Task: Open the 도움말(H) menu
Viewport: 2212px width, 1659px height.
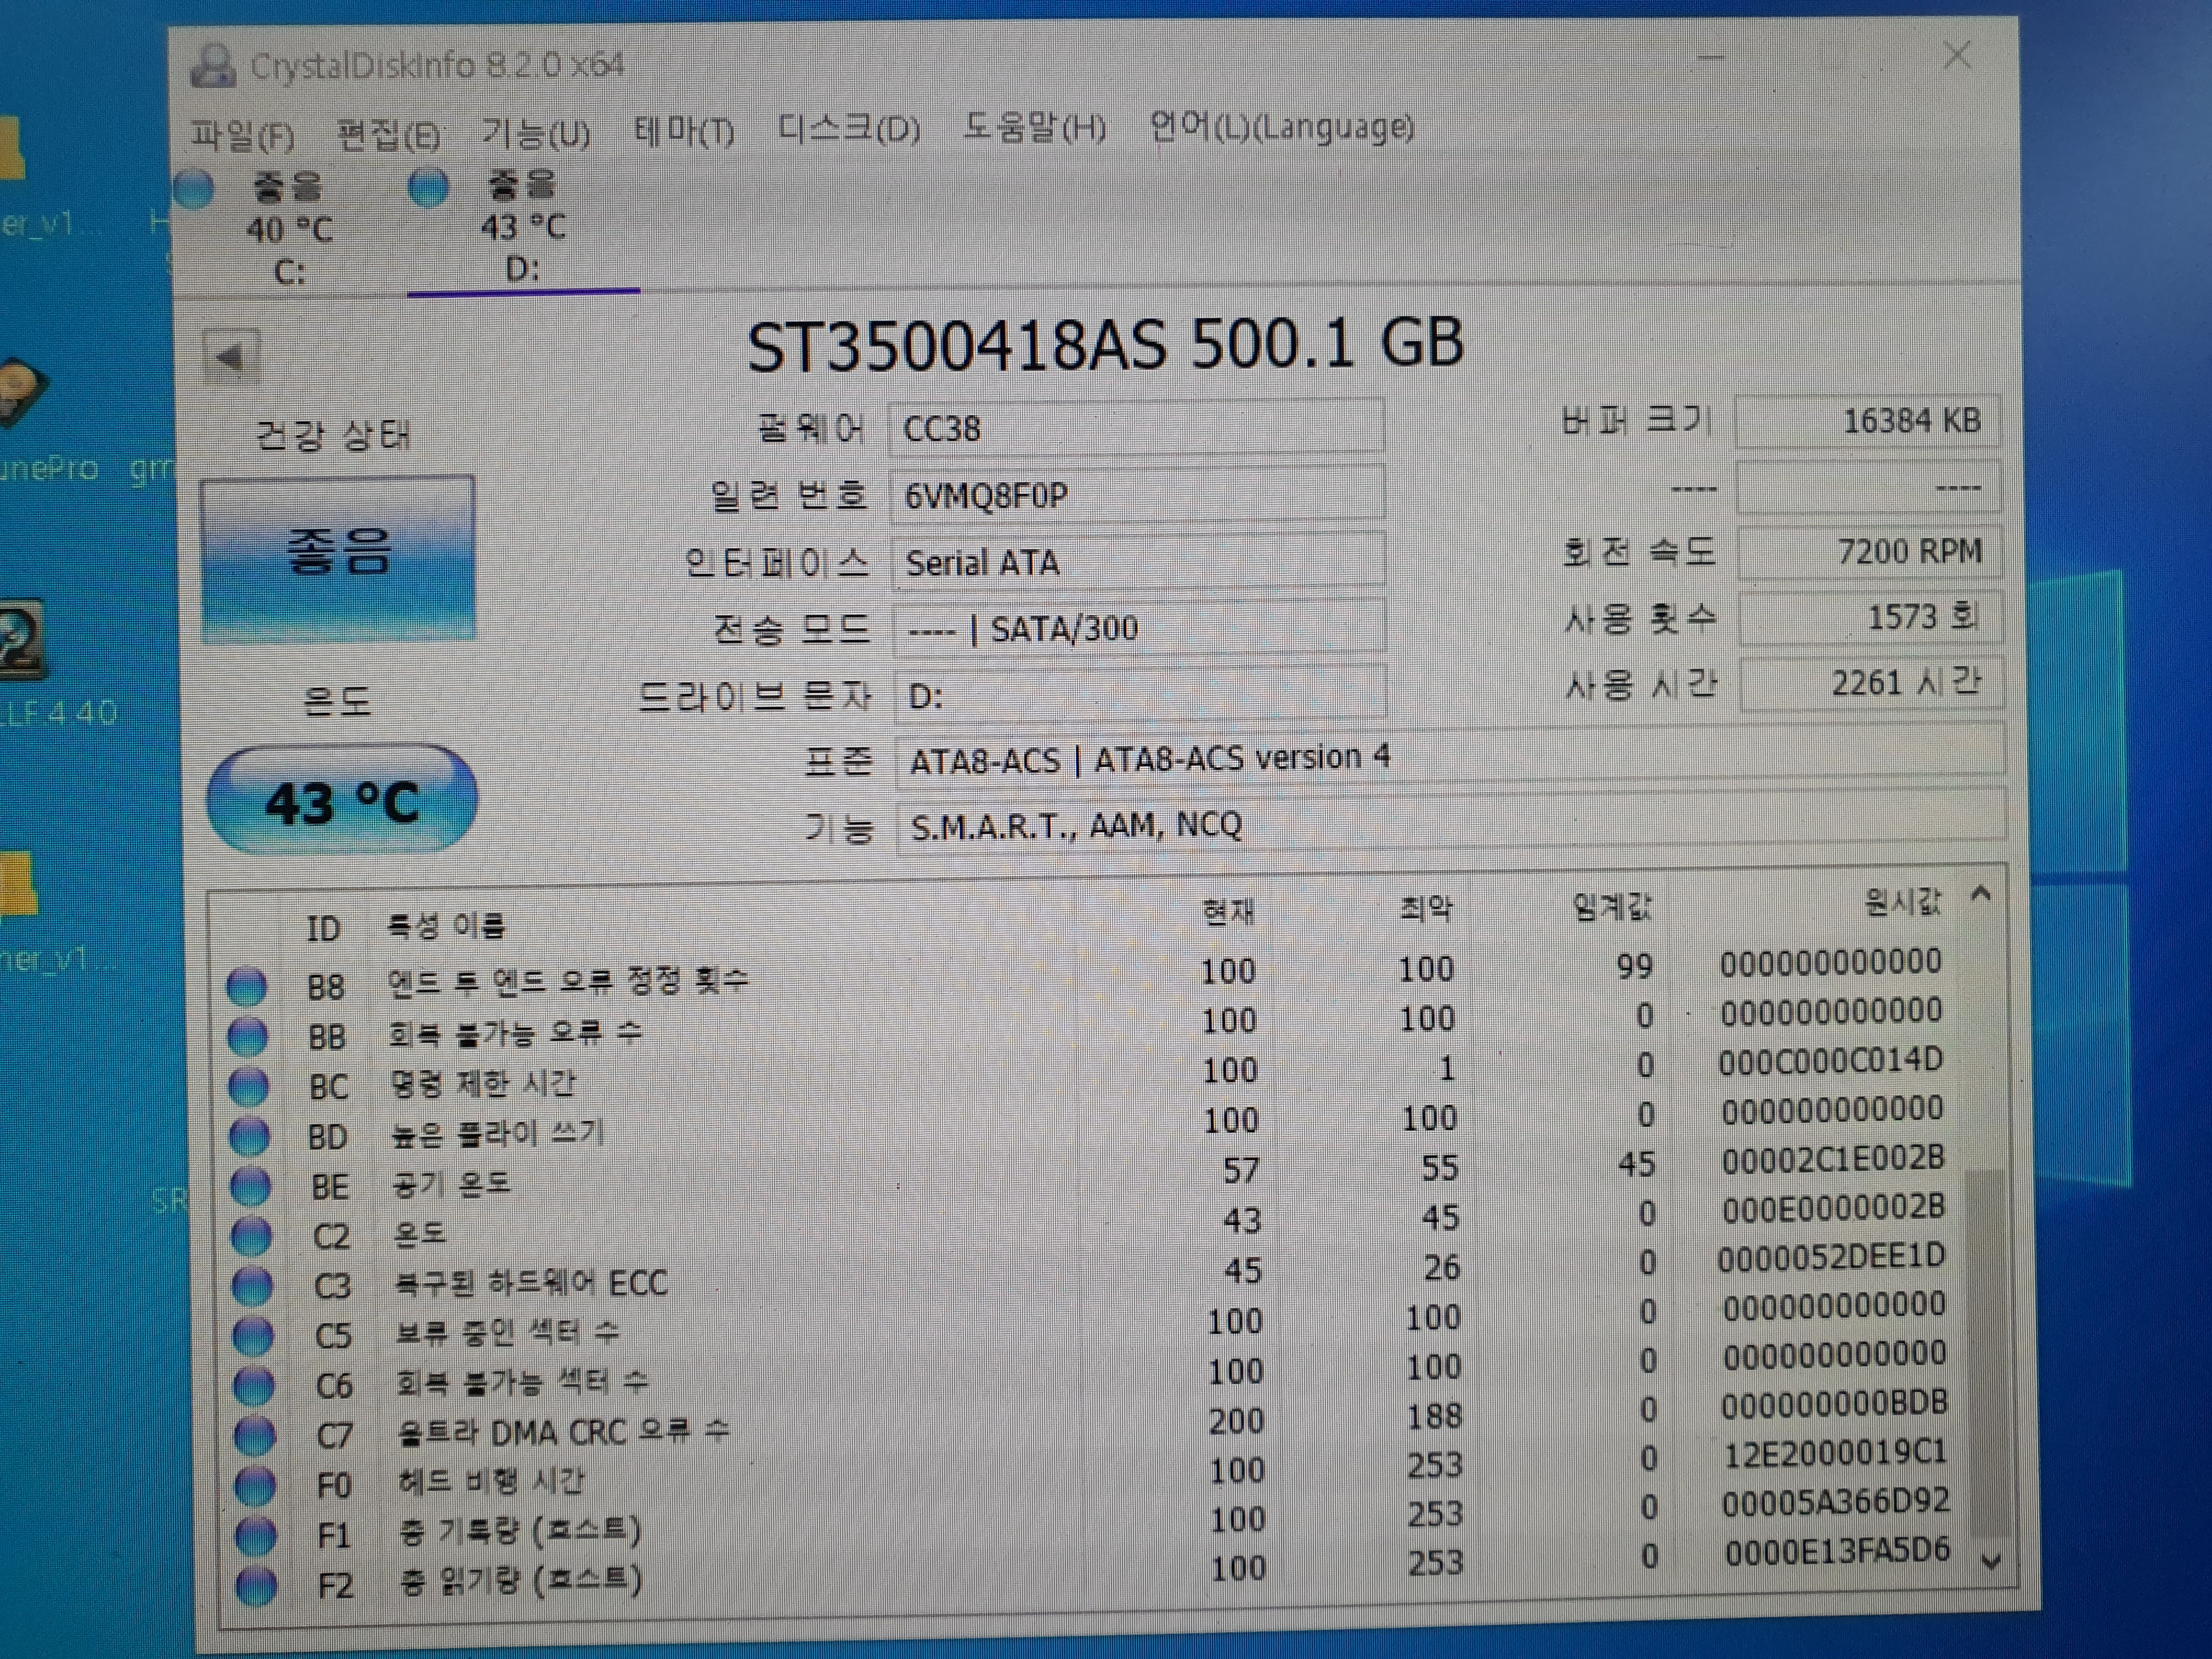Action: [1035, 128]
